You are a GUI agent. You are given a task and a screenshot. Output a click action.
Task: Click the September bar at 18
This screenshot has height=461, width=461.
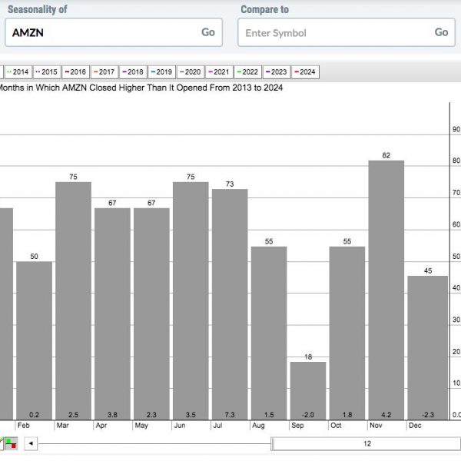coord(308,391)
